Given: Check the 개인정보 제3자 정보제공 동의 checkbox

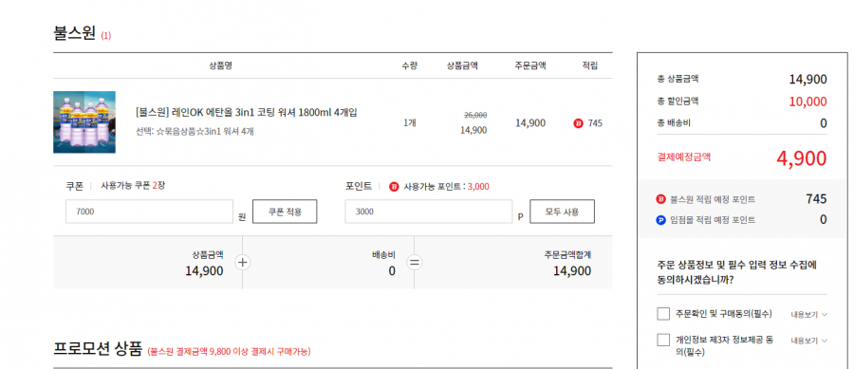Looking at the screenshot, I should coord(663,341).
